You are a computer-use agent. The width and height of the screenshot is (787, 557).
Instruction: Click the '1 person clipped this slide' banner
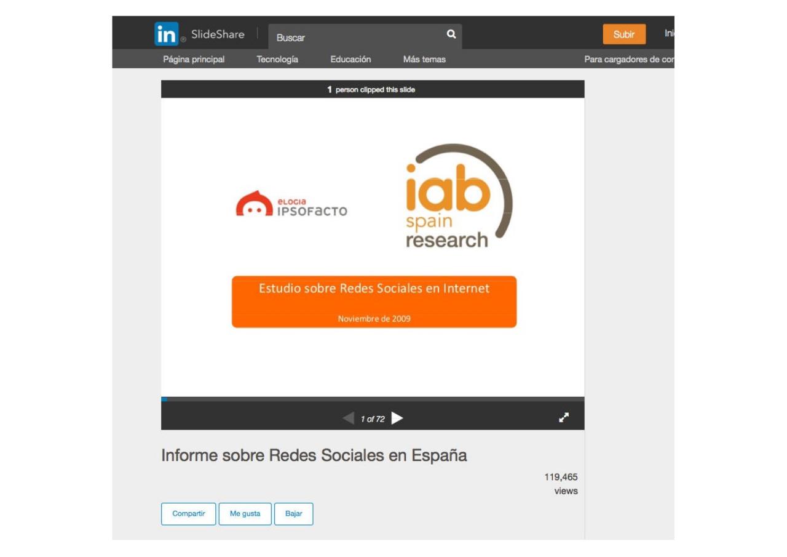coord(372,90)
